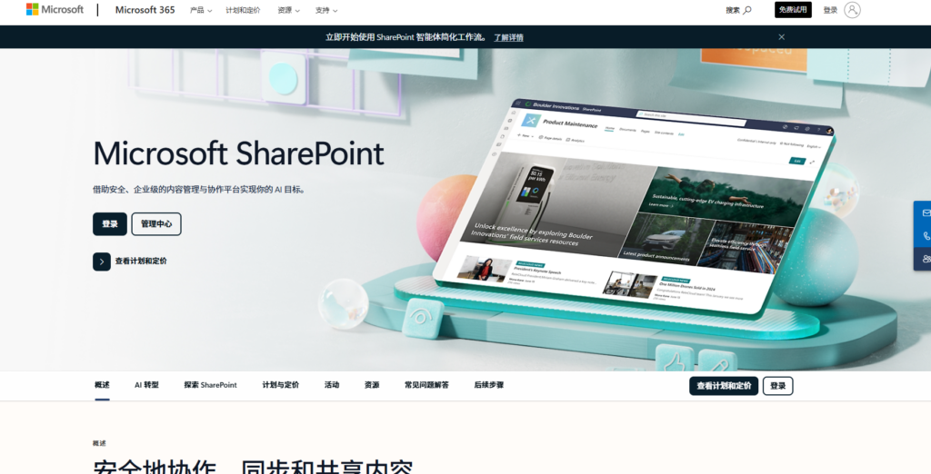The height and width of the screenshot is (474, 931).
Task: Select the 探索 SharePoint tab
Action: [x=210, y=385]
